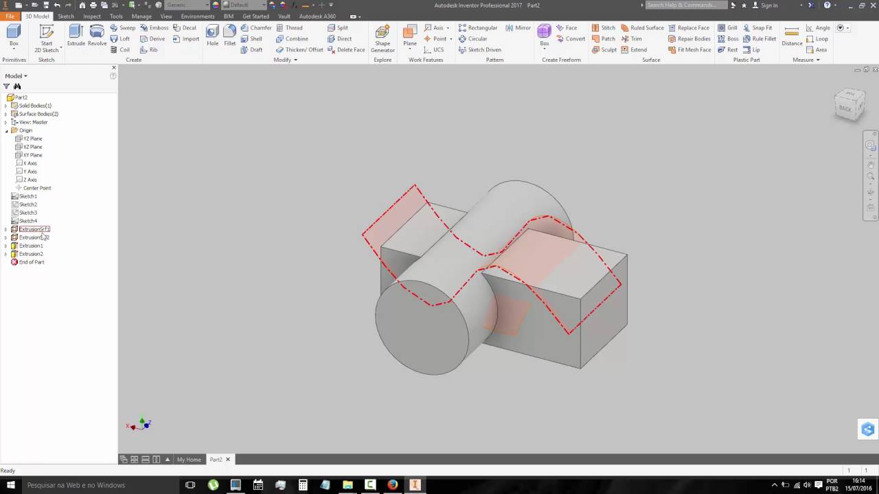Click the Fillet tool
The width and height of the screenshot is (879, 494).
point(230,36)
